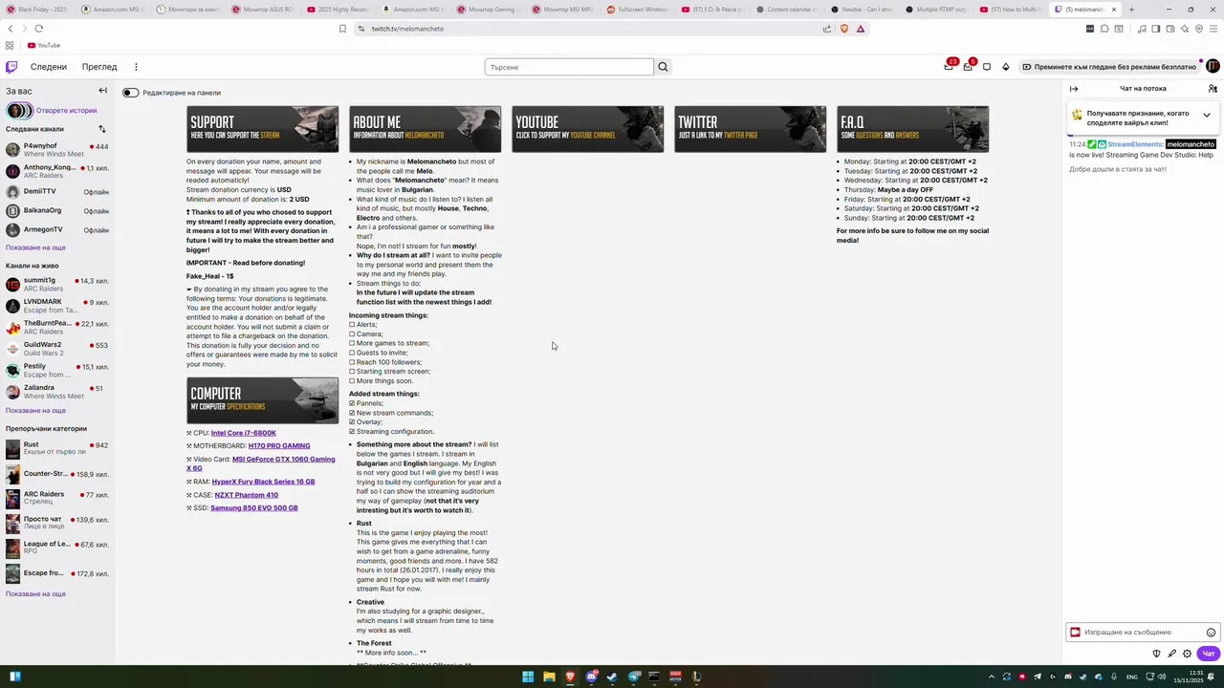Click the Twitter panel banner

(750, 129)
